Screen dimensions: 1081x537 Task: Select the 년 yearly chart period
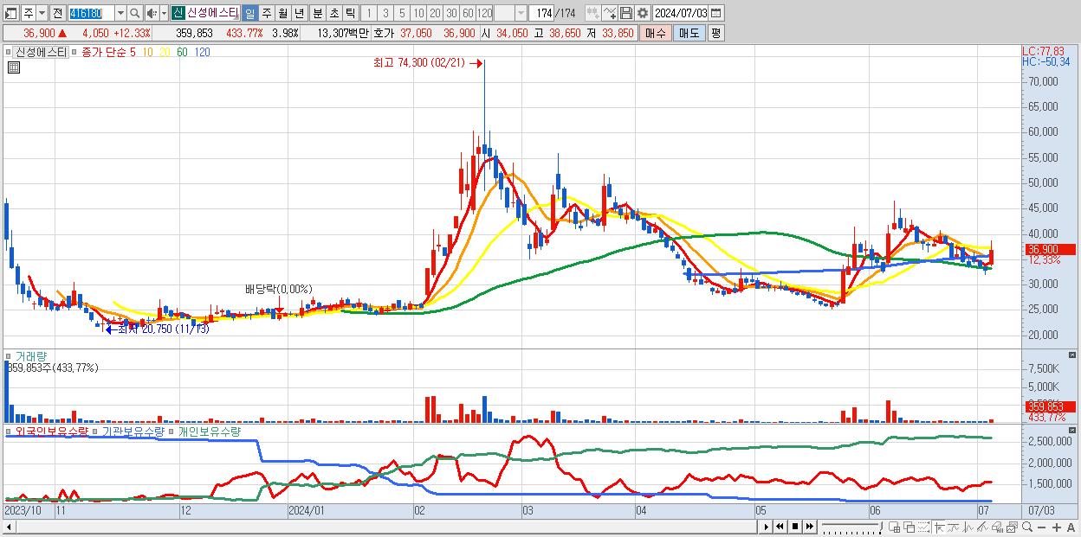coord(299,13)
